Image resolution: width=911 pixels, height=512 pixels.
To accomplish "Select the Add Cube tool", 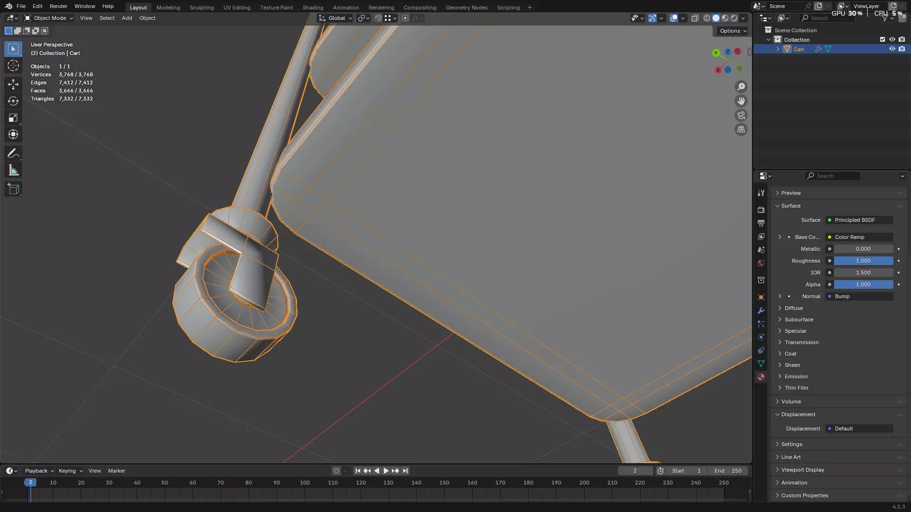I will 13,189.
